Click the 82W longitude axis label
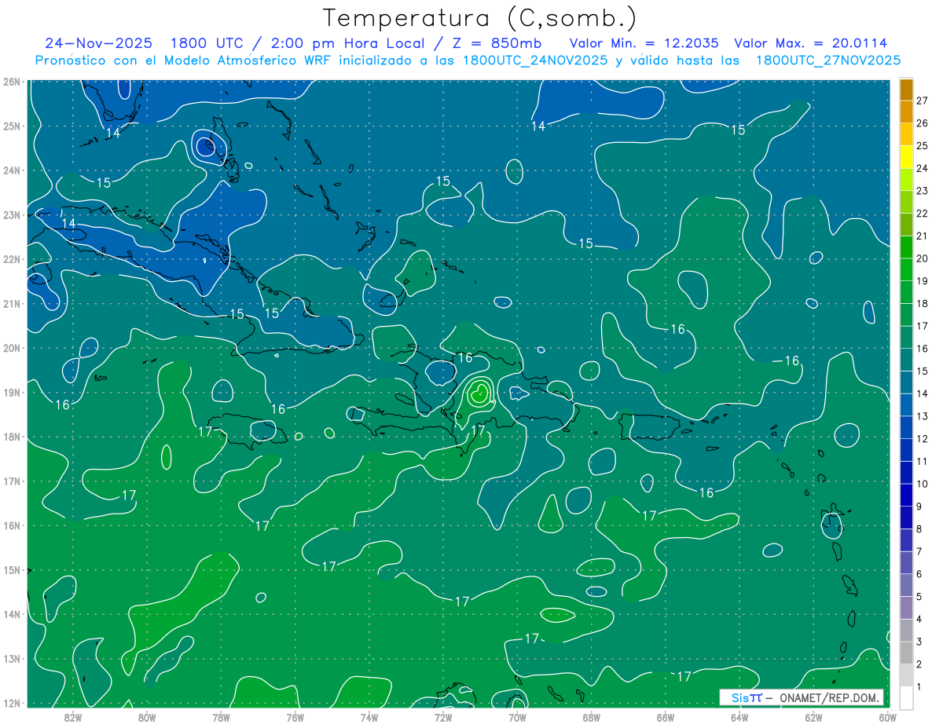943x728 pixels. pyautogui.click(x=73, y=717)
